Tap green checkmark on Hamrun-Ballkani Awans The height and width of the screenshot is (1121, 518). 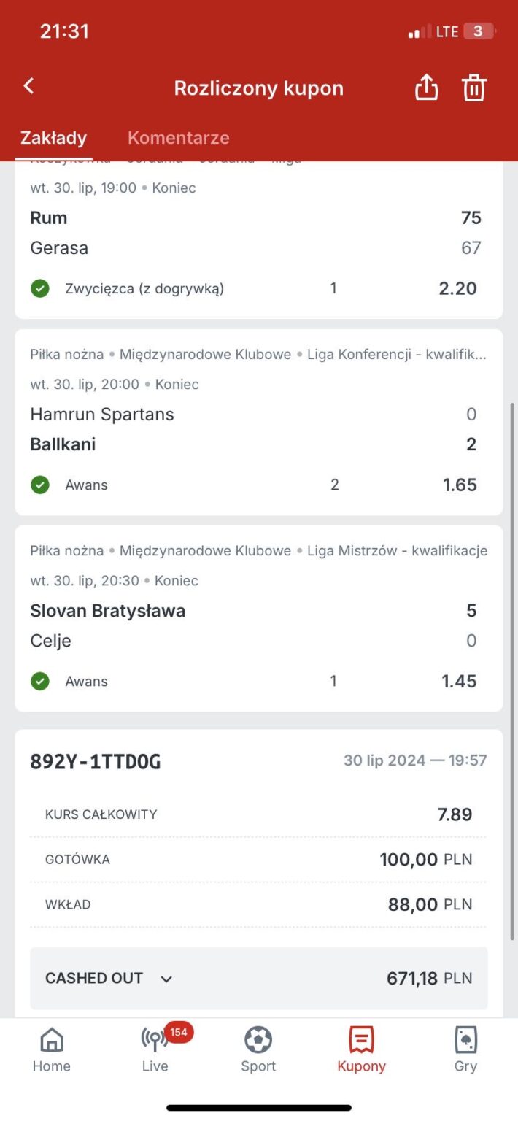click(40, 485)
